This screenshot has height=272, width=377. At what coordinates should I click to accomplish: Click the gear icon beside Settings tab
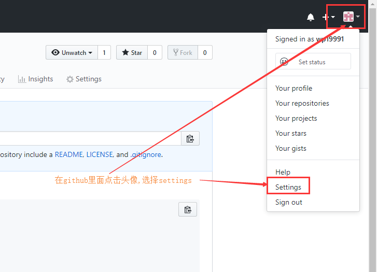[69, 79]
